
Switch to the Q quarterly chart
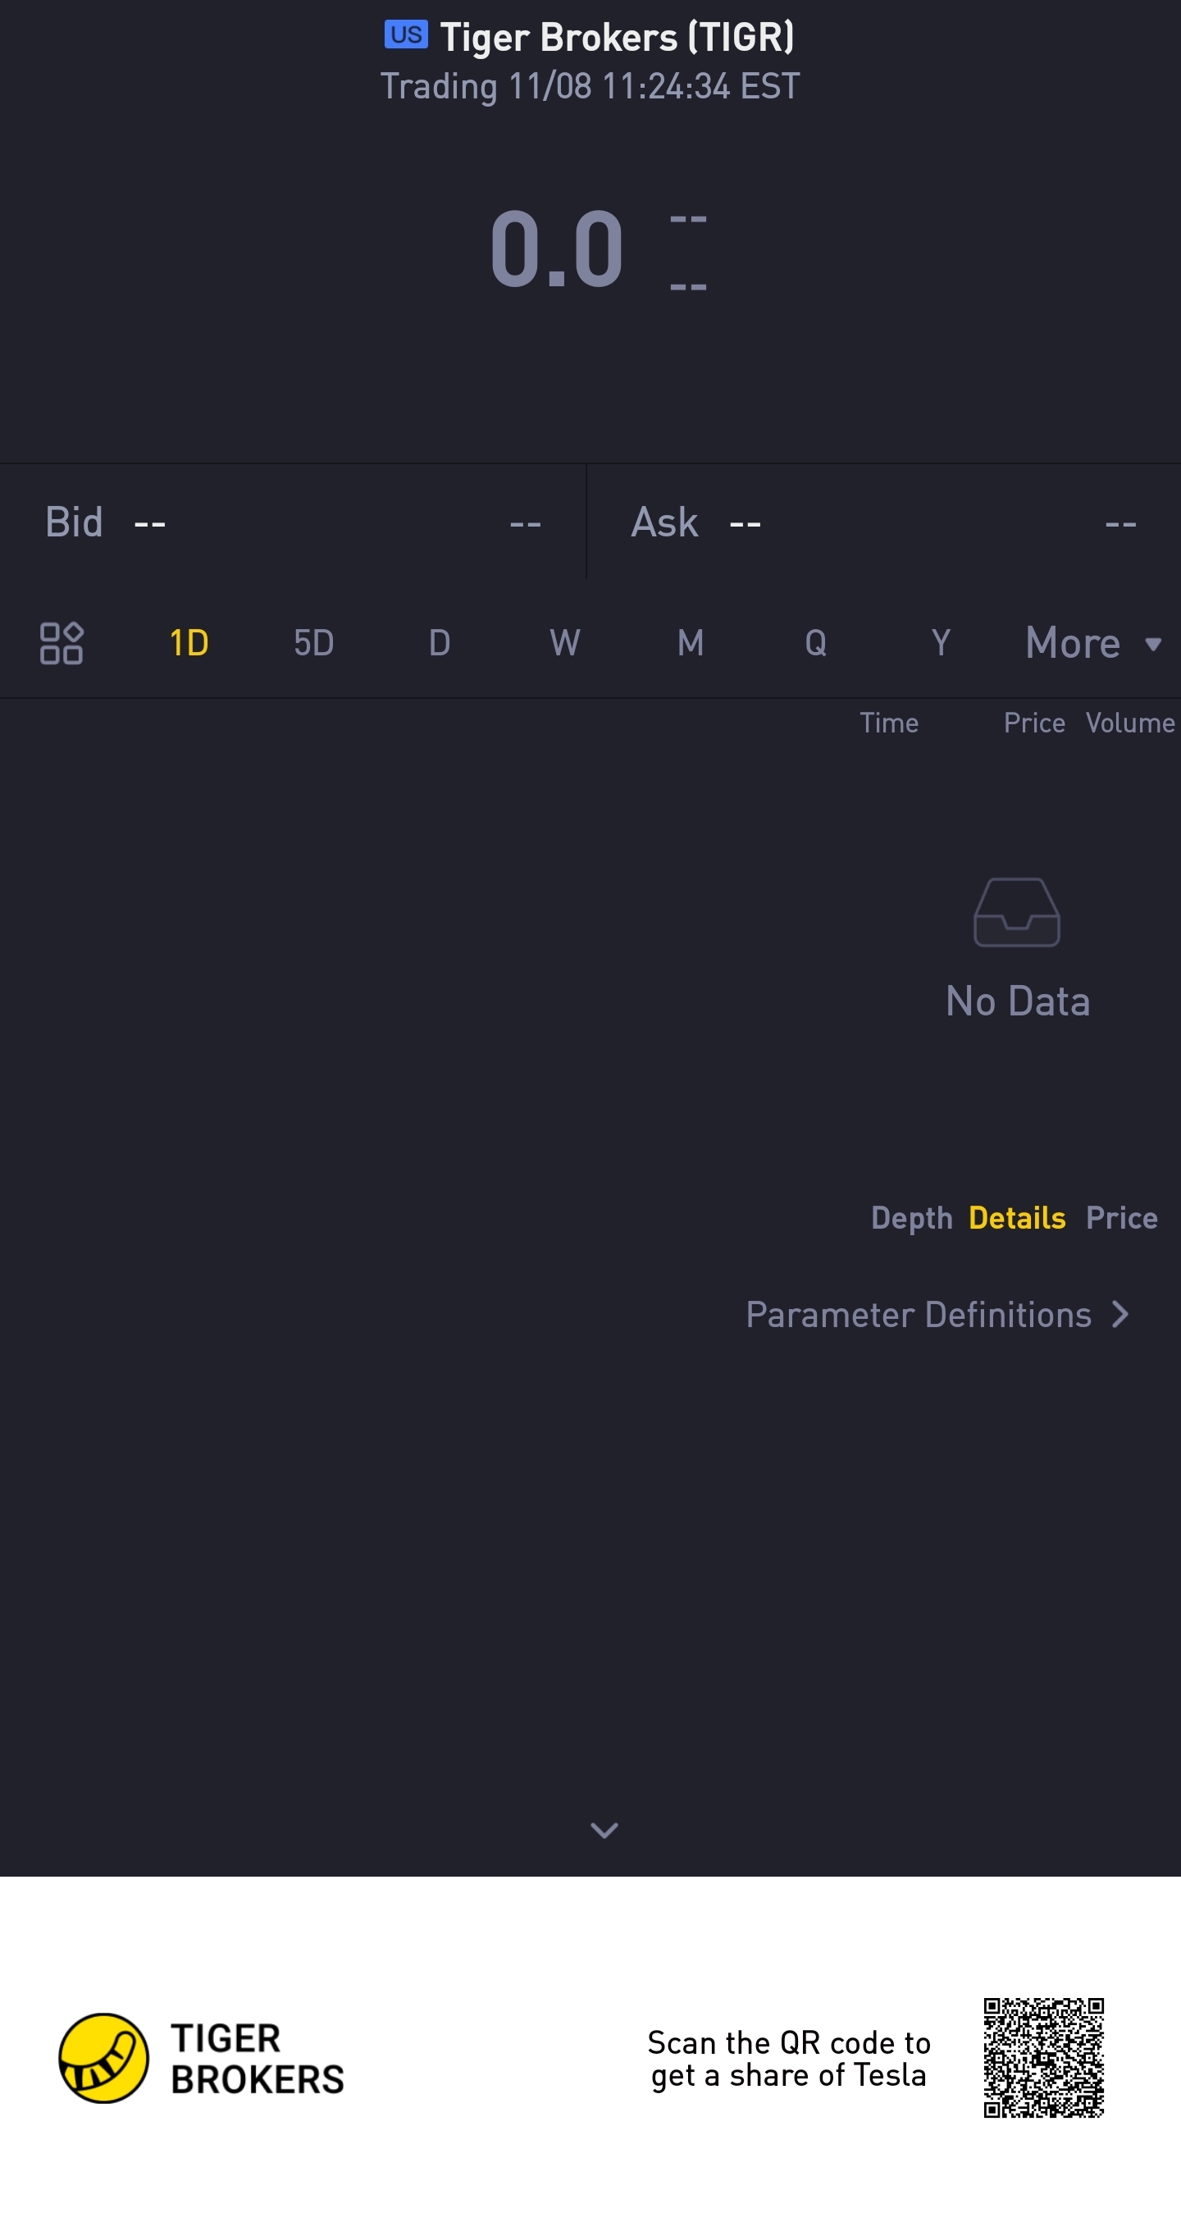[x=816, y=642]
